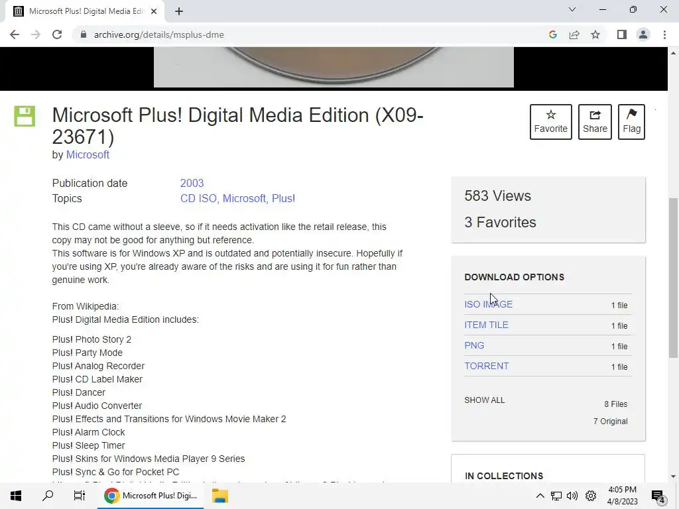Toggle the Chrome side panel icon

[x=622, y=34]
